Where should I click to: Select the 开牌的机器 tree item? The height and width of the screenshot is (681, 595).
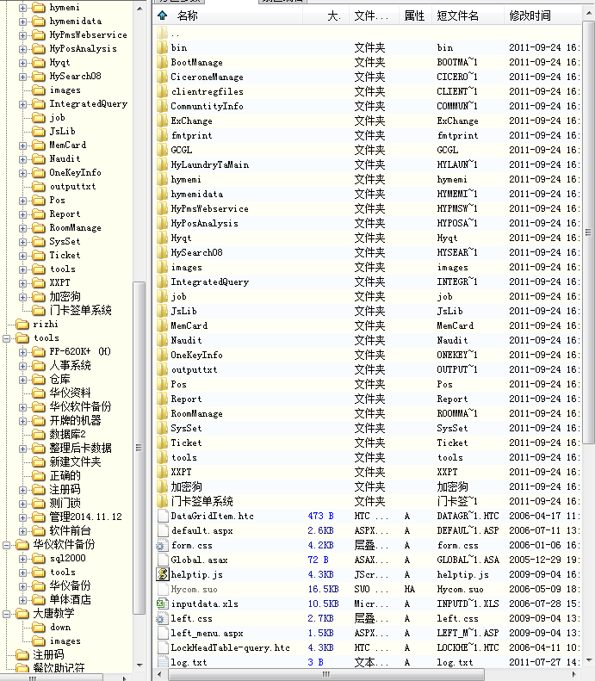75,420
